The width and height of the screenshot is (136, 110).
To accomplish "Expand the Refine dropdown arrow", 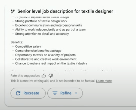I will [76, 93].
